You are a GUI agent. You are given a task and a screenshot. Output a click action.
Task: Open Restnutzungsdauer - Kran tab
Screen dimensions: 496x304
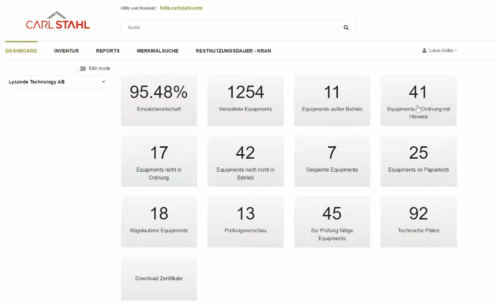(233, 51)
